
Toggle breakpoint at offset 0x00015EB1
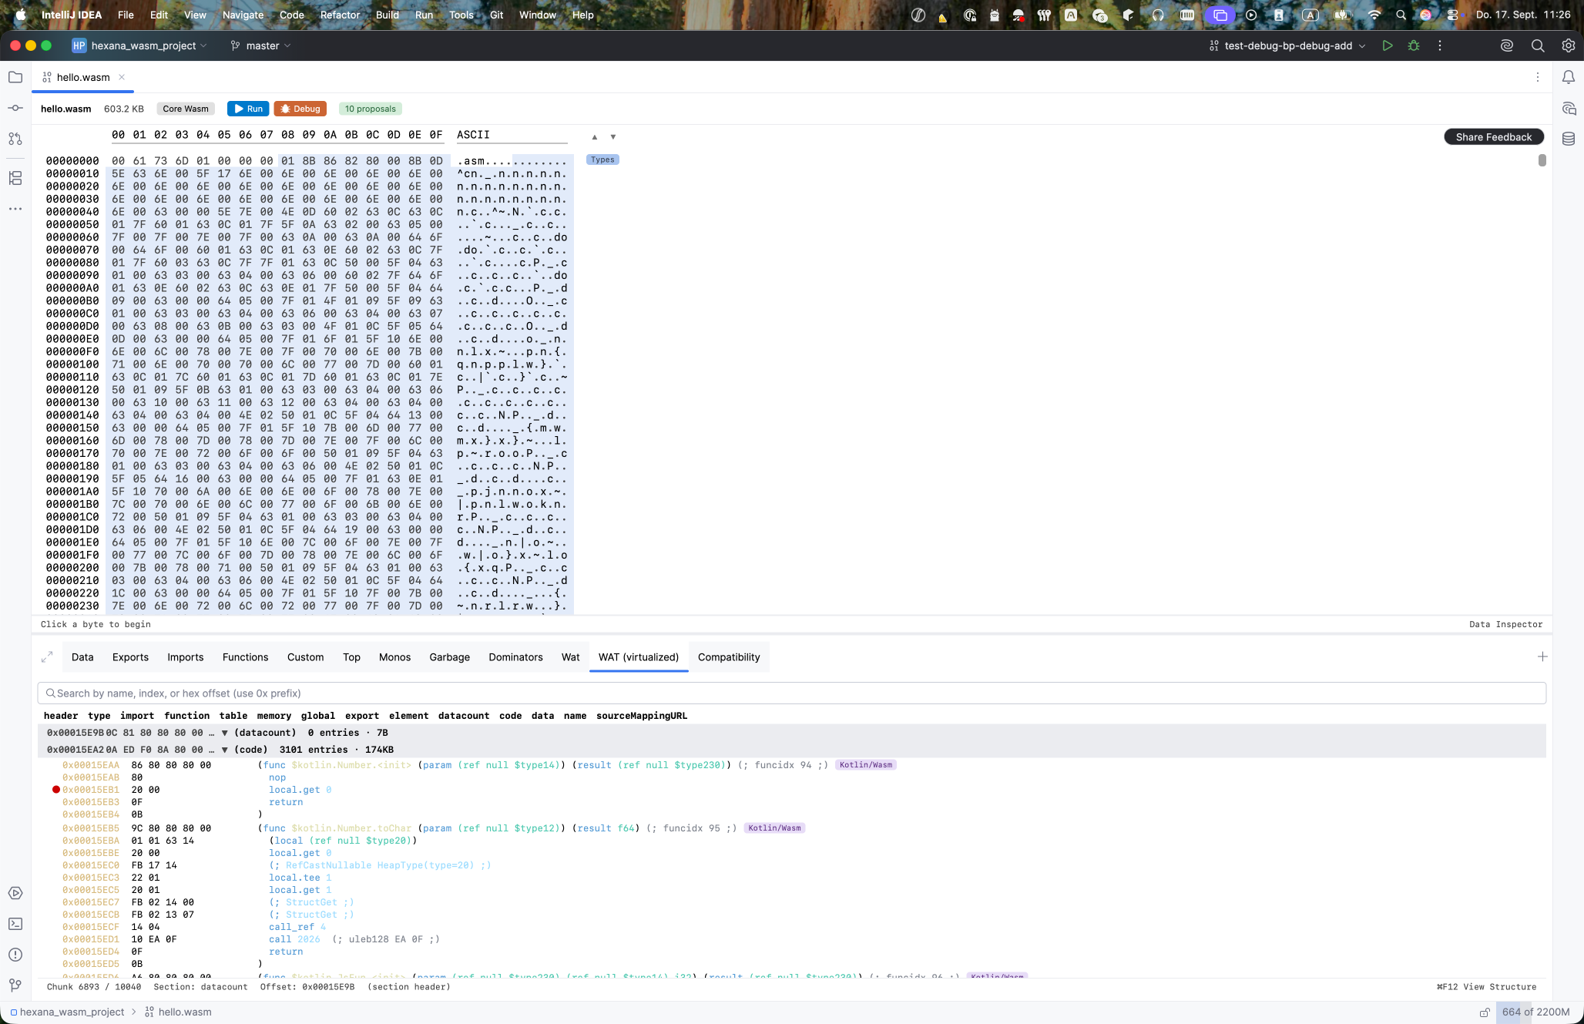[x=56, y=790]
